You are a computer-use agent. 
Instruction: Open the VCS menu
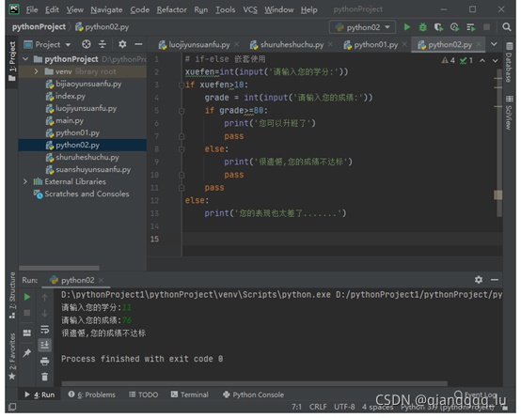pos(250,9)
